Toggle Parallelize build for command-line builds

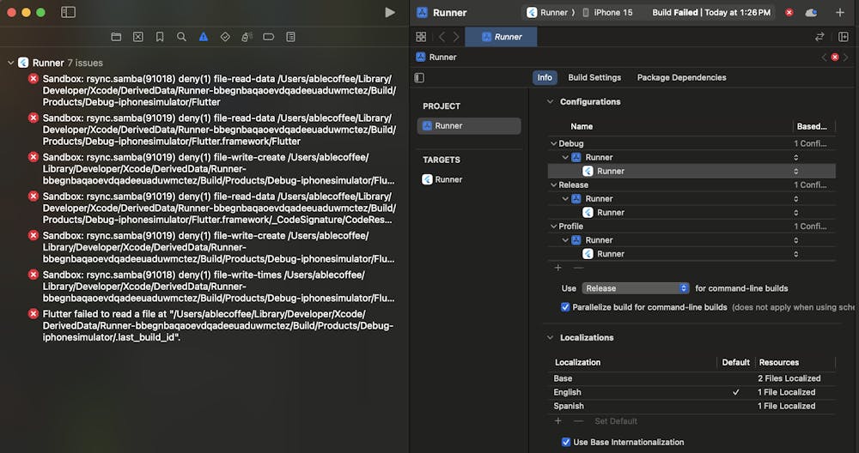(x=565, y=307)
